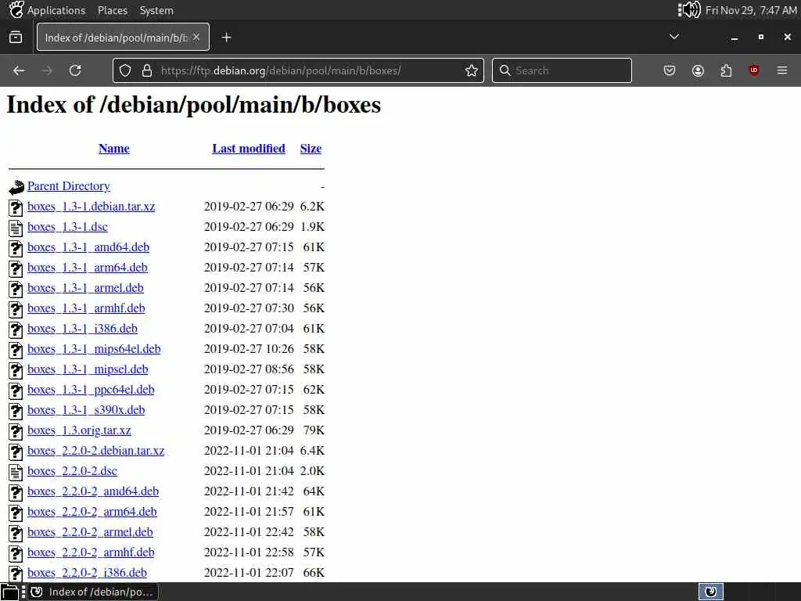
Task: Download boxes_2.2.0-2.debian.tar.xz
Action: (96, 451)
